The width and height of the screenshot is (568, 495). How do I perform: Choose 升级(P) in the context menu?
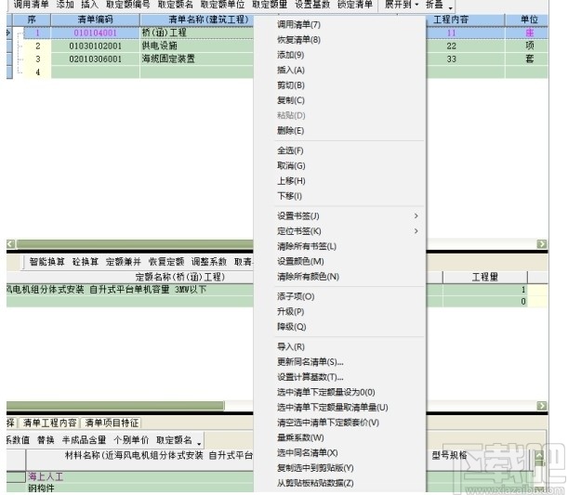pos(291,311)
